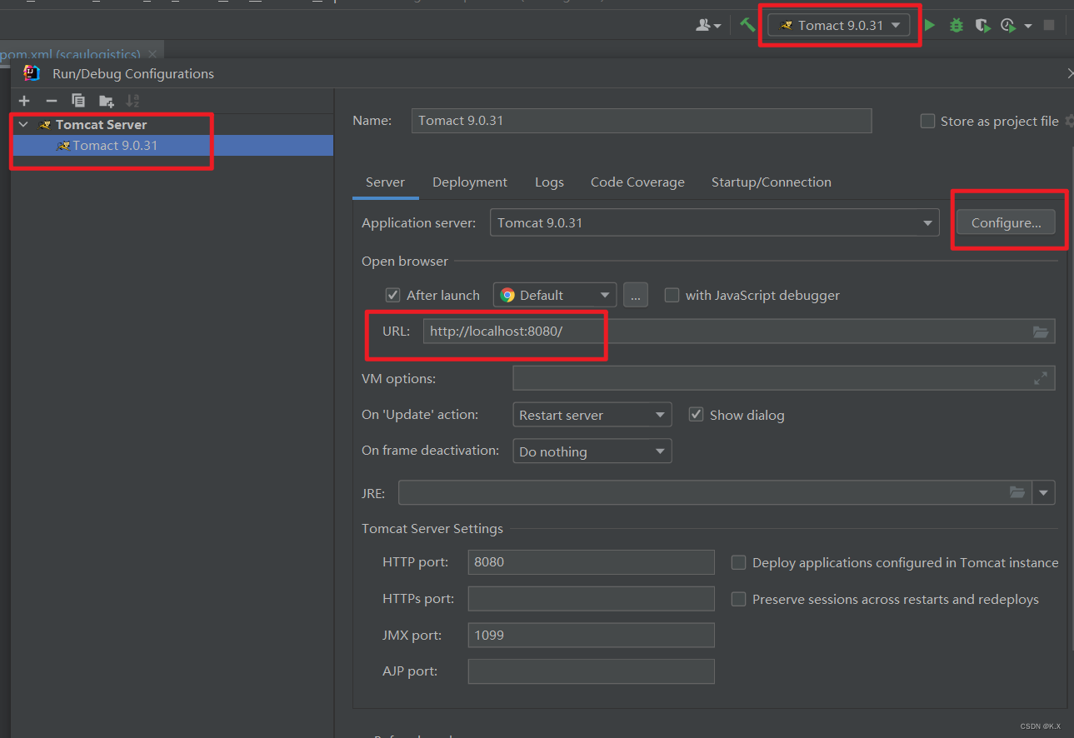
Task: Switch to the Deployment tab
Action: pyautogui.click(x=470, y=182)
